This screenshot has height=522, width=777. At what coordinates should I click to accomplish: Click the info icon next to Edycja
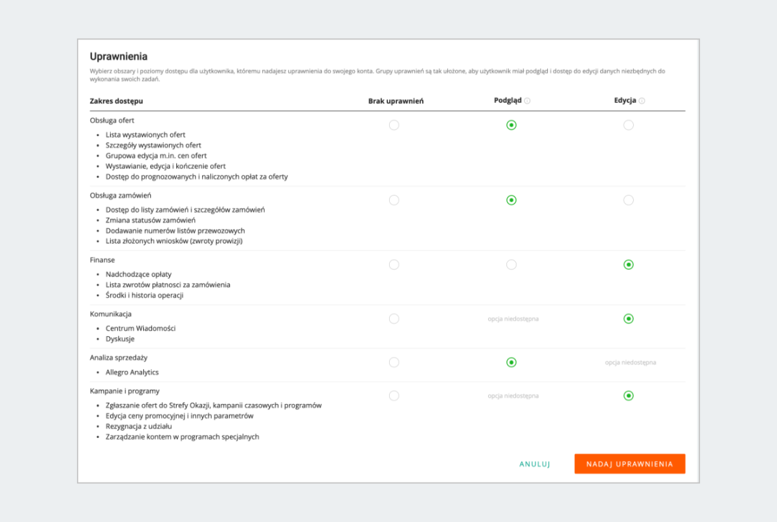pos(642,101)
